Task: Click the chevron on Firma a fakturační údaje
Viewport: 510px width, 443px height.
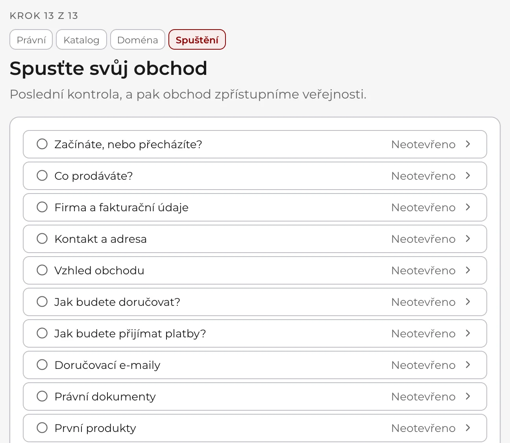Action: point(468,207)
